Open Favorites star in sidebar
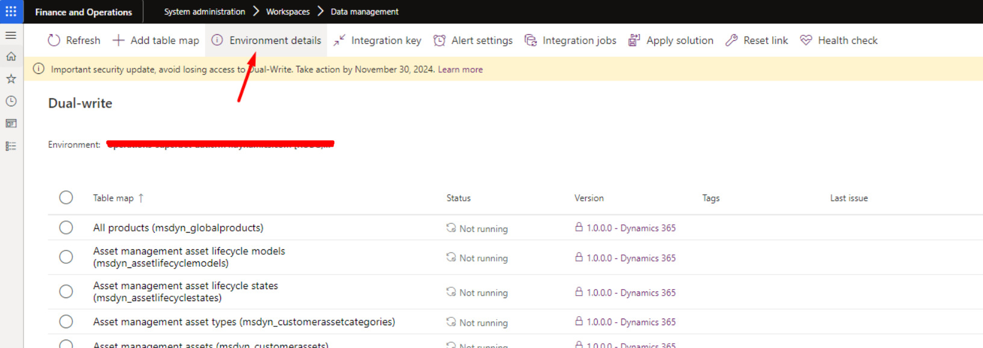This screenshot has width=983, height=348. coord(11,79)
